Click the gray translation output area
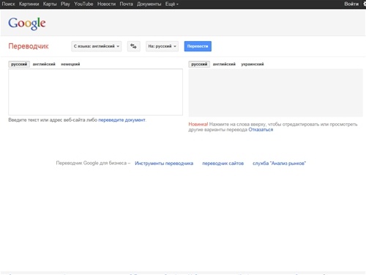The height and width of the screenshot is (275, 366). [x=276, y=93]
